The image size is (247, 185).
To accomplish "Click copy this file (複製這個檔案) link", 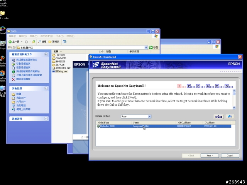I will (x=23, y=67).
